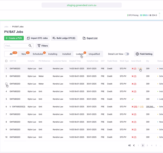
Task: Click the Create a PVD button
Action: [14, 38]
